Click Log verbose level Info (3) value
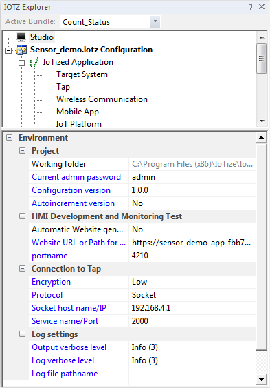The width and height of the screenshot is (270, 388). click(x=192, y=360)
